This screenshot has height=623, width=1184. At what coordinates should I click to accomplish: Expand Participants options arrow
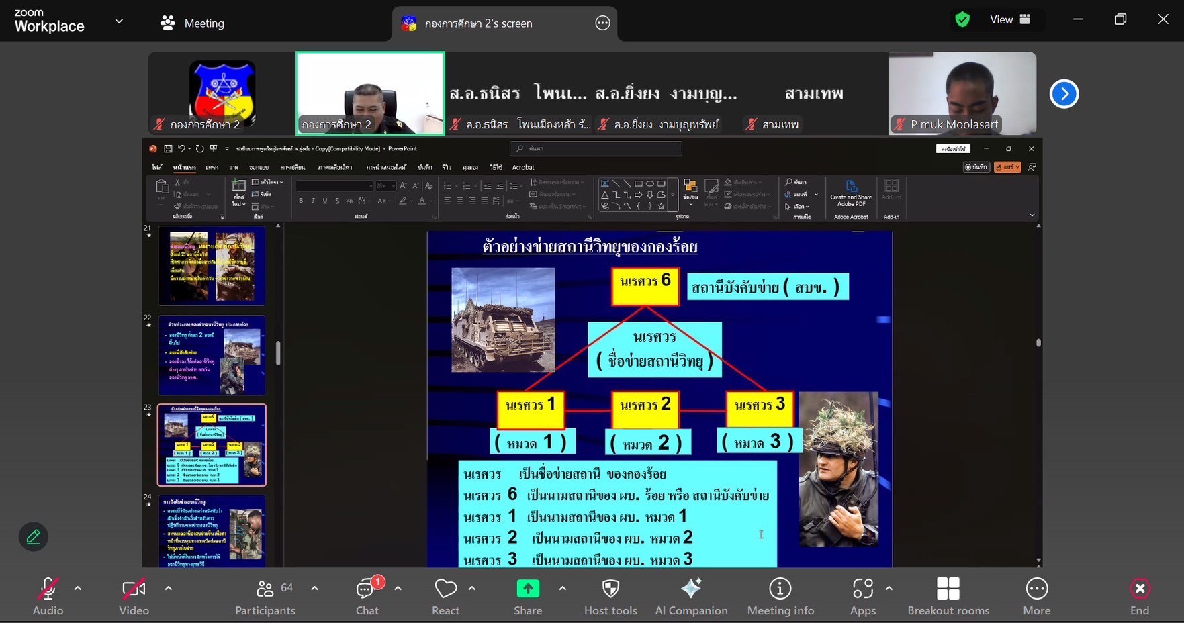314,589
